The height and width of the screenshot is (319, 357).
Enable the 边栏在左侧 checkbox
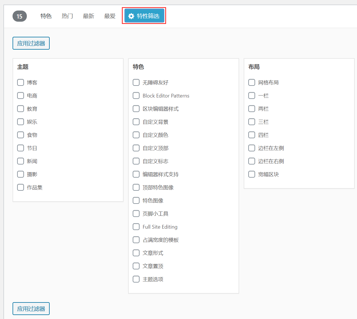pos(252,148)
